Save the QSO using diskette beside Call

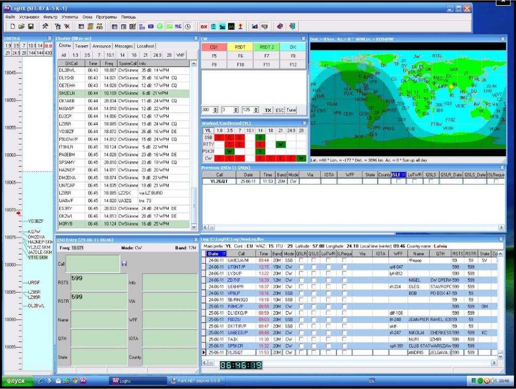[x=124, y=264]
